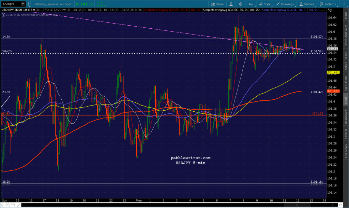Image resolution: width=349 pixels, height=208 pixels.
Task: Click the copyright info icon
Action: click(x=3, y=15)
